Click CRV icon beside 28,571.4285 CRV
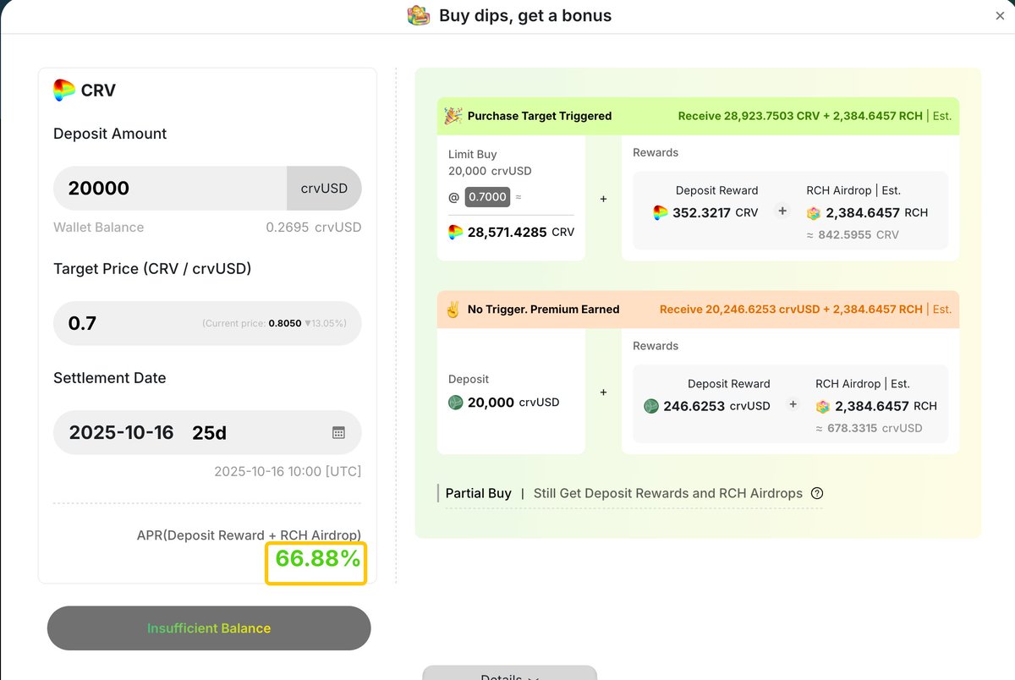 [456, 232]
